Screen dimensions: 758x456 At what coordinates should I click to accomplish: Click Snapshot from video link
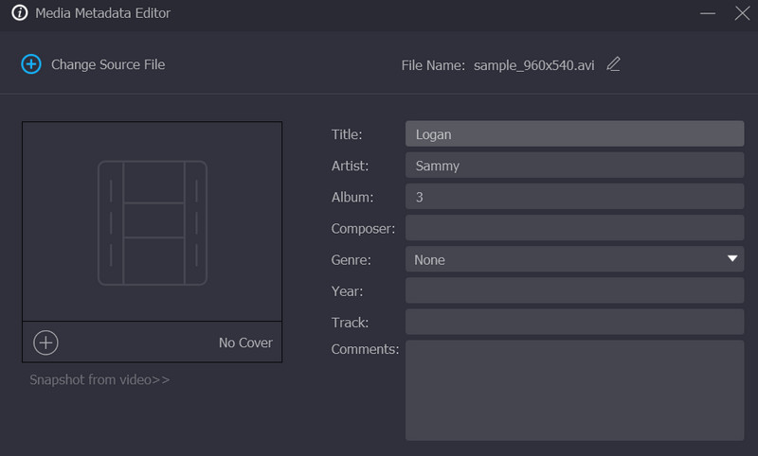[99, 379]
